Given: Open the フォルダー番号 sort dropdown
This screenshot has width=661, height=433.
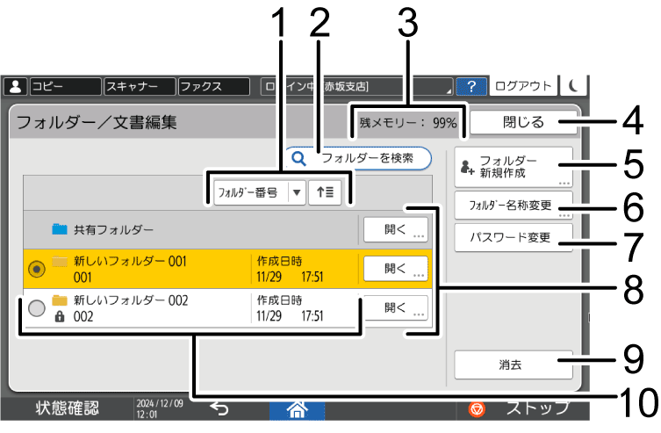Looking at the screenshot, I should (x=260, y=192).
